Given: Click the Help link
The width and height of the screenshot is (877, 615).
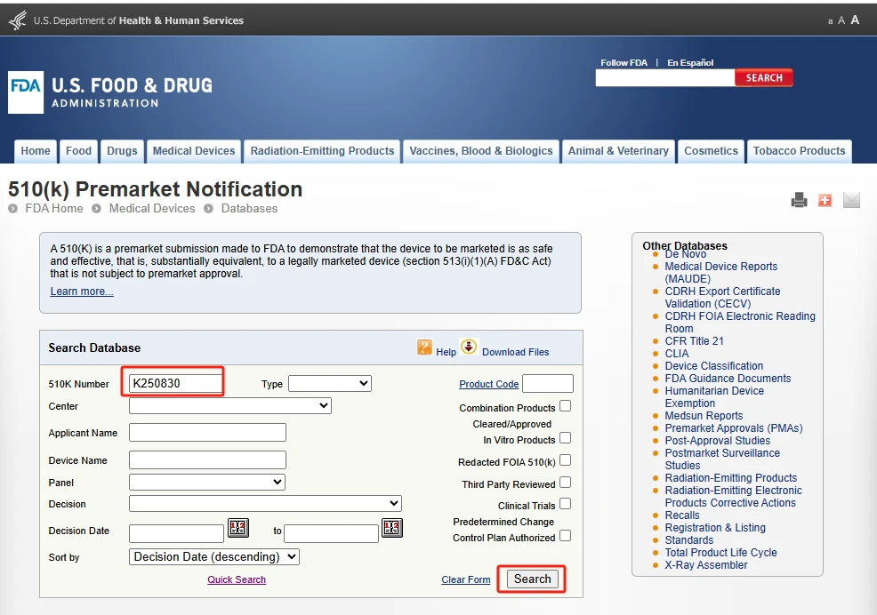Looking at the screenshot, I should (446, 352).
